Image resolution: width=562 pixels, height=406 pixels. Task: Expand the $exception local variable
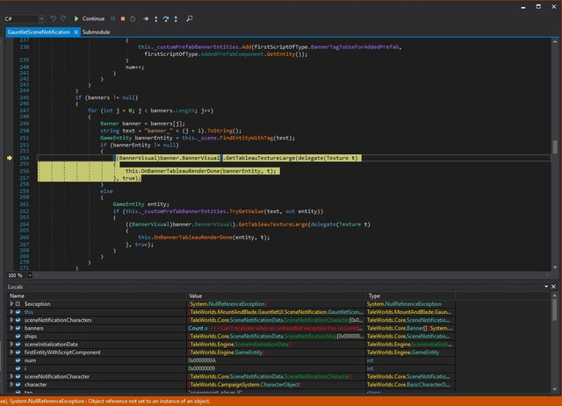tap(11, 303)
